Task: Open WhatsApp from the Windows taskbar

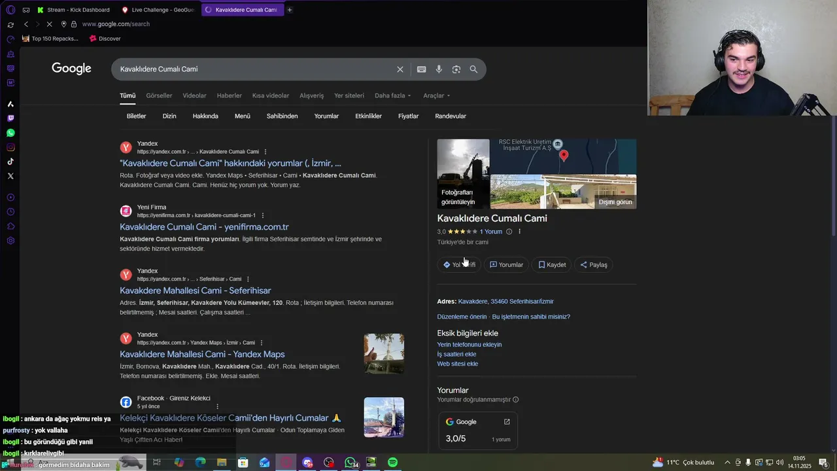Action: coord(350,462)
